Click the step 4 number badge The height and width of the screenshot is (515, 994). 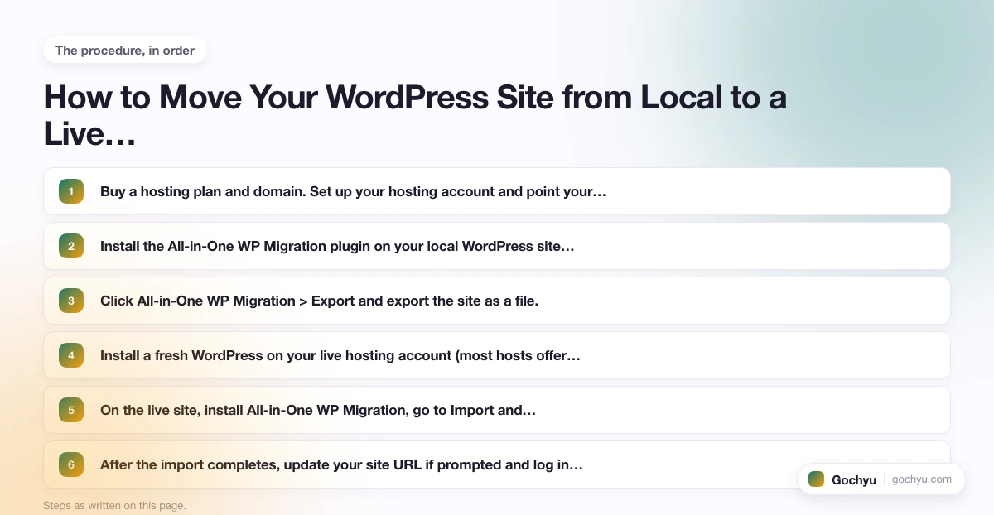point(71,355)
